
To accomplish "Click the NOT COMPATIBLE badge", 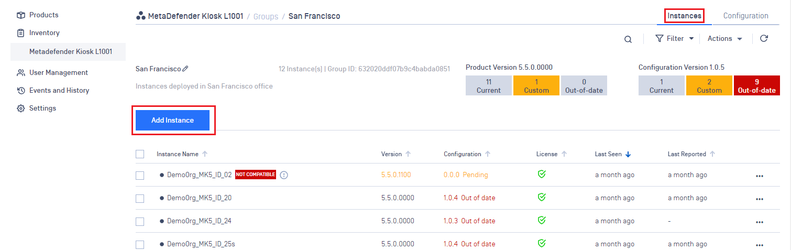I will (x=256, y=175).
